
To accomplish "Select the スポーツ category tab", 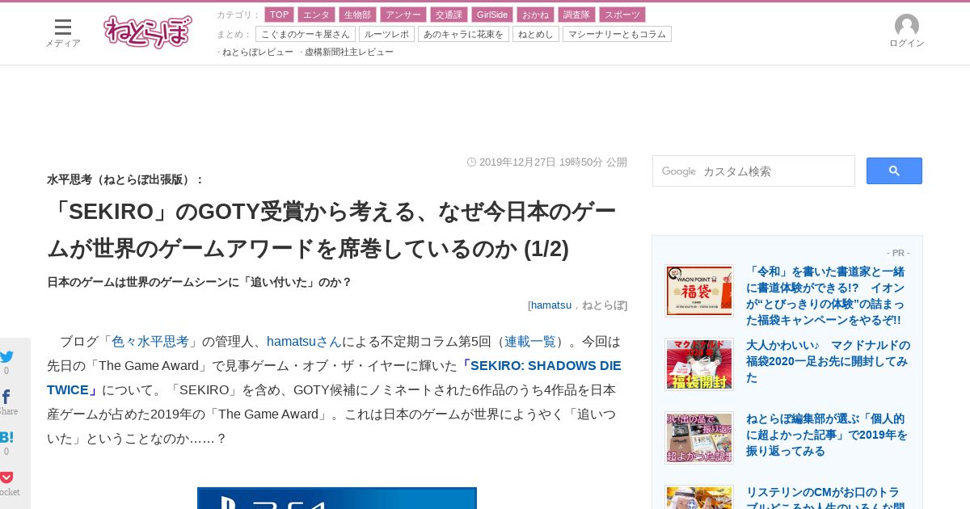I will tap(622, 15).
